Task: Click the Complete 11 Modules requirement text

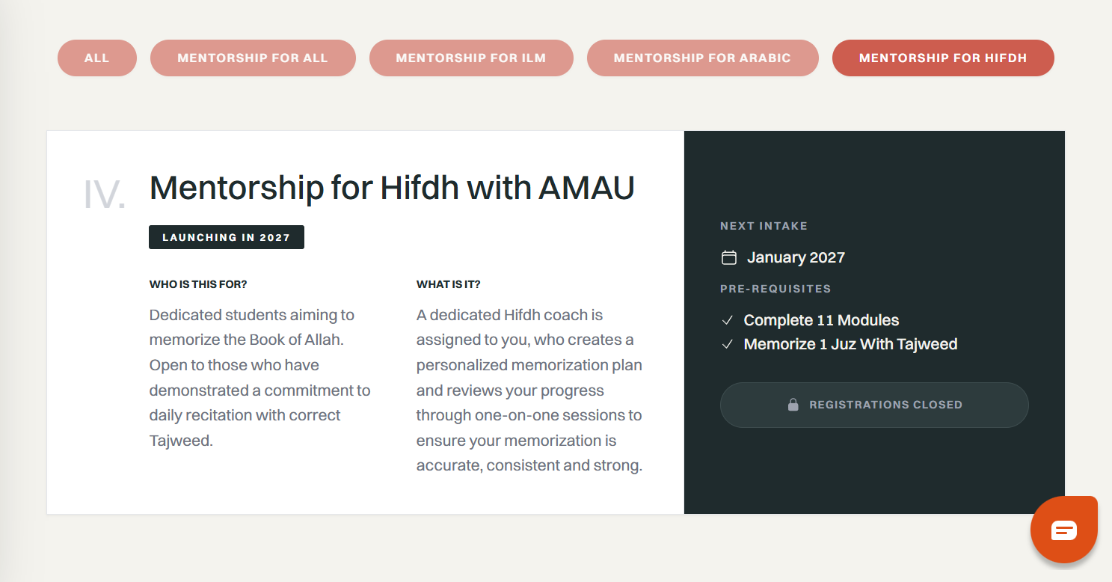Action: (821, 320)
